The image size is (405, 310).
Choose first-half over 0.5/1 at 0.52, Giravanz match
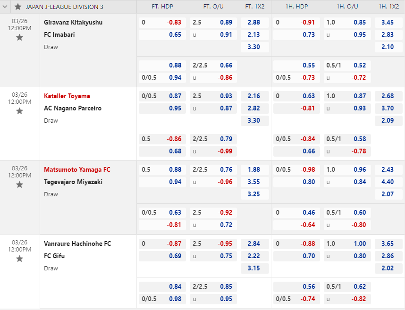click(347, 65)
